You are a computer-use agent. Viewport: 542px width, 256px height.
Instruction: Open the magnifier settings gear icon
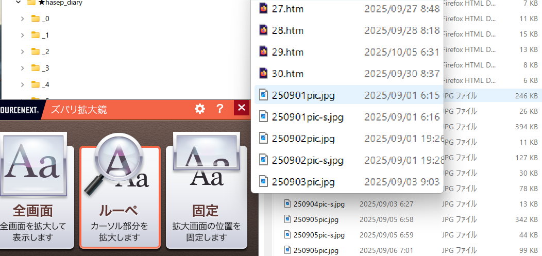[x=199, y=108]
